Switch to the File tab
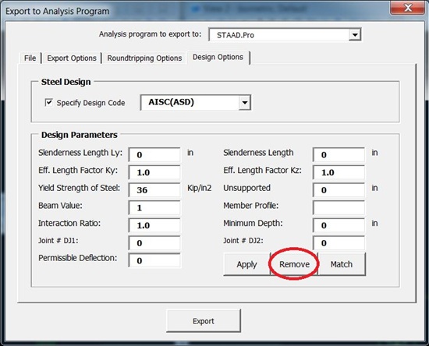This screenshot has width=429, height=346. click(30, 58)
